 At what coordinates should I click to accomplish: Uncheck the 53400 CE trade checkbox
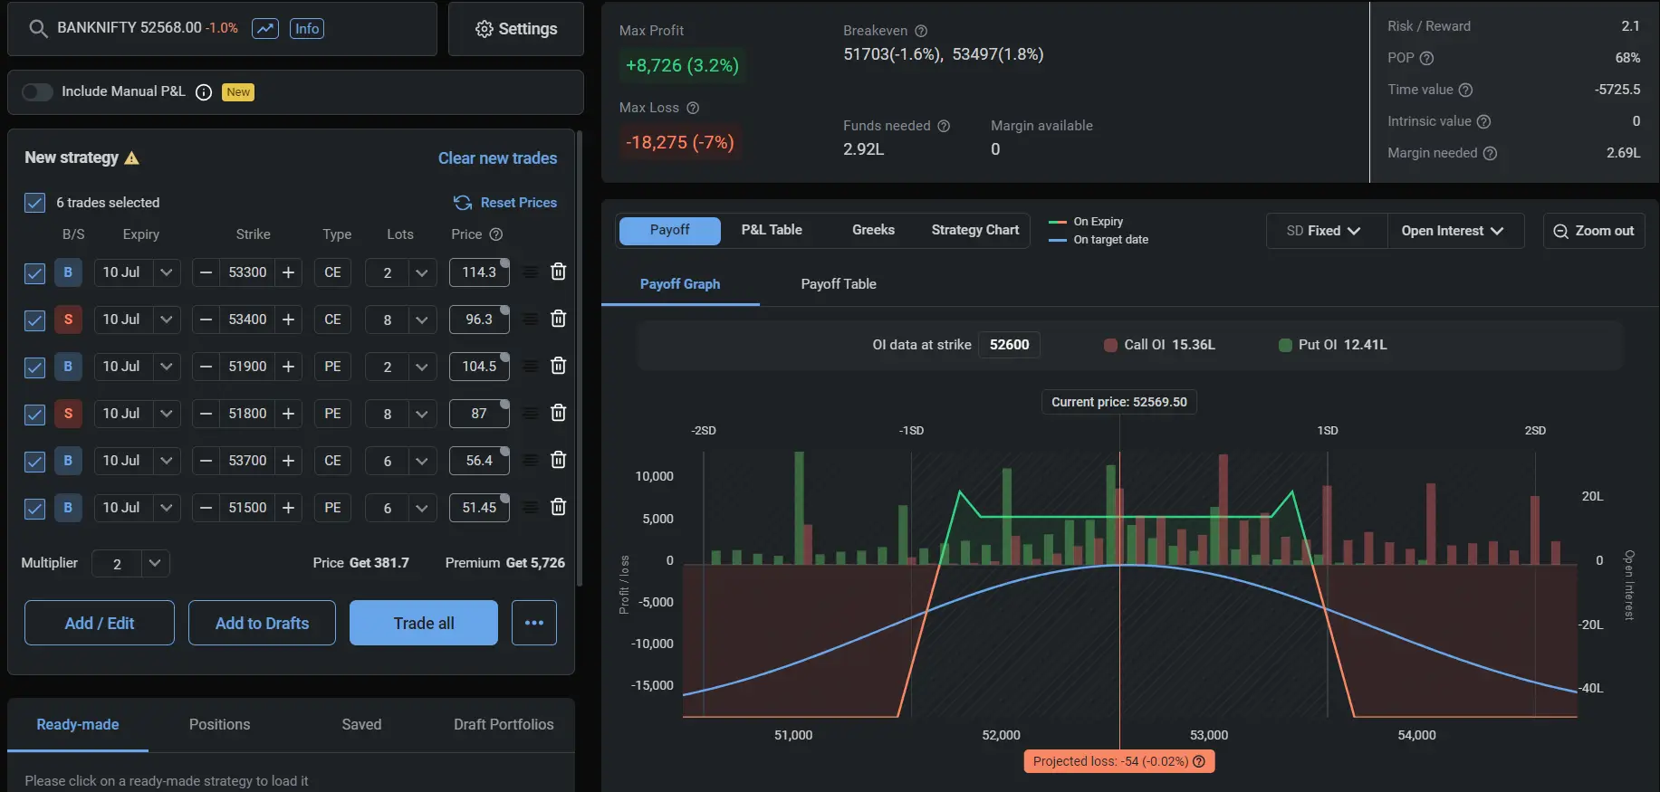pyautogui.click(x=34, y=320)
